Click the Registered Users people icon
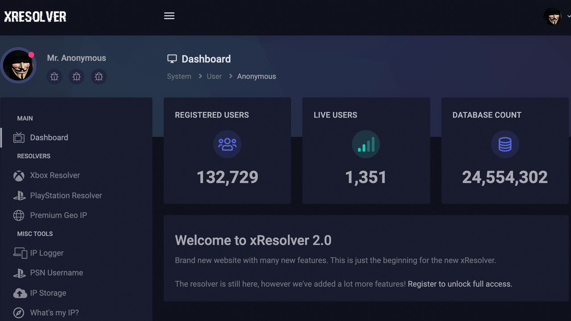Viewport: 571px width, 321px height. click(228, 144)
